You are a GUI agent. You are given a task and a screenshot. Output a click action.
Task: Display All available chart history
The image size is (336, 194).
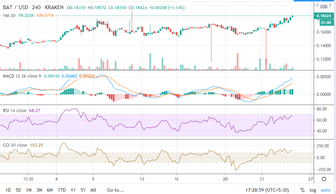93,190
